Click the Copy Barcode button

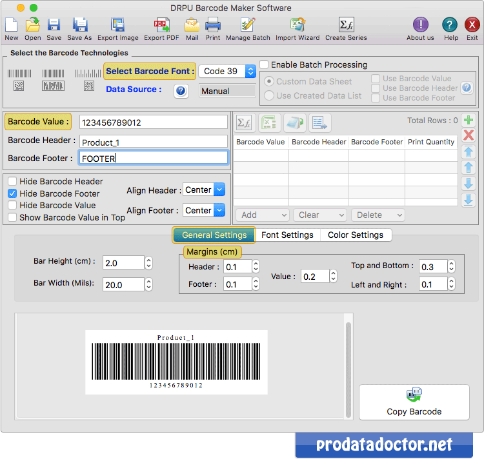pyautogui.click(x=414, y=402)
